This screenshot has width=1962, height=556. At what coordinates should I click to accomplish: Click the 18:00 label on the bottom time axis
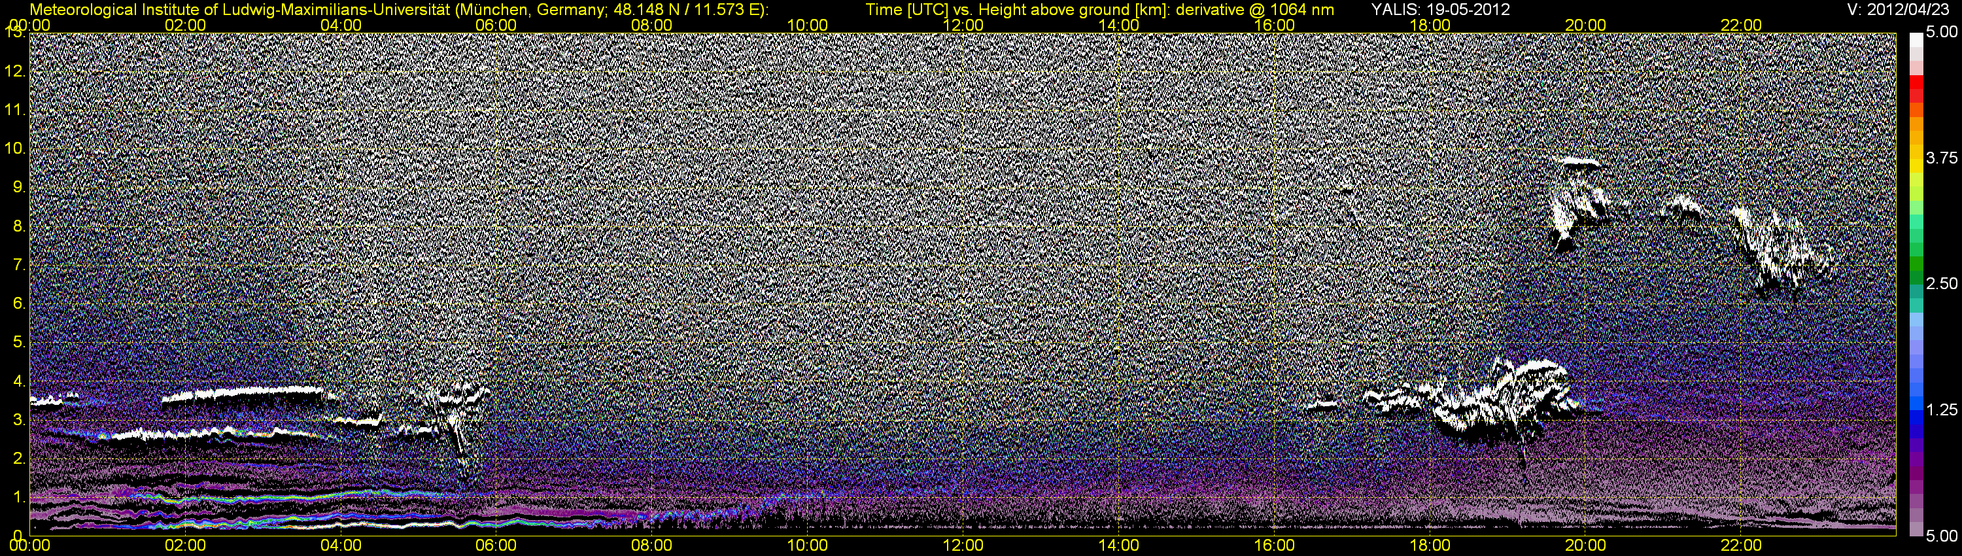[x=1430, y=546]
